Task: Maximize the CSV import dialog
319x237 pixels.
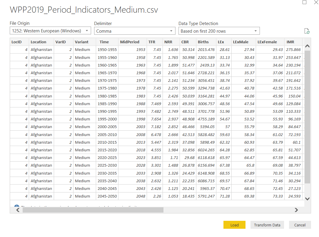Action: (x=304, y=2)
